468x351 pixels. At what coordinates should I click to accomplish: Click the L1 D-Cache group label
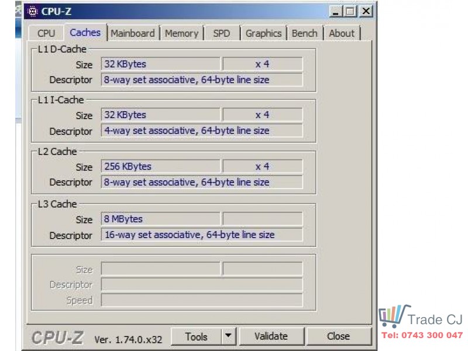click(x=62, y=49)
